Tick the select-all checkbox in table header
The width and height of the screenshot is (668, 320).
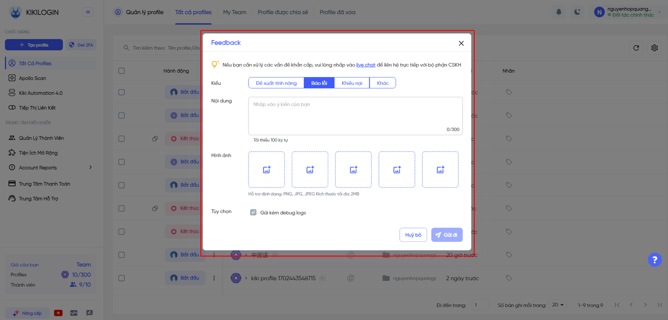[x=122, y=71]
